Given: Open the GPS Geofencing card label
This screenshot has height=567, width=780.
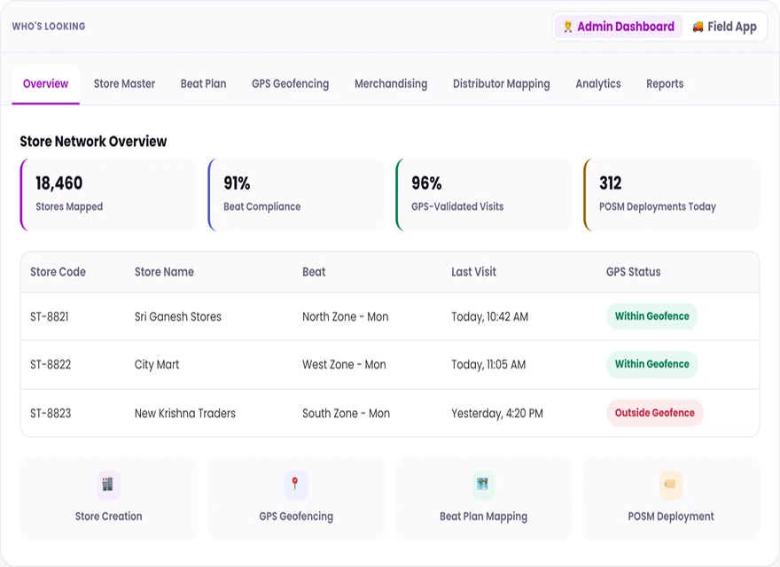Looking at the screenshot, I should [296, 517].
